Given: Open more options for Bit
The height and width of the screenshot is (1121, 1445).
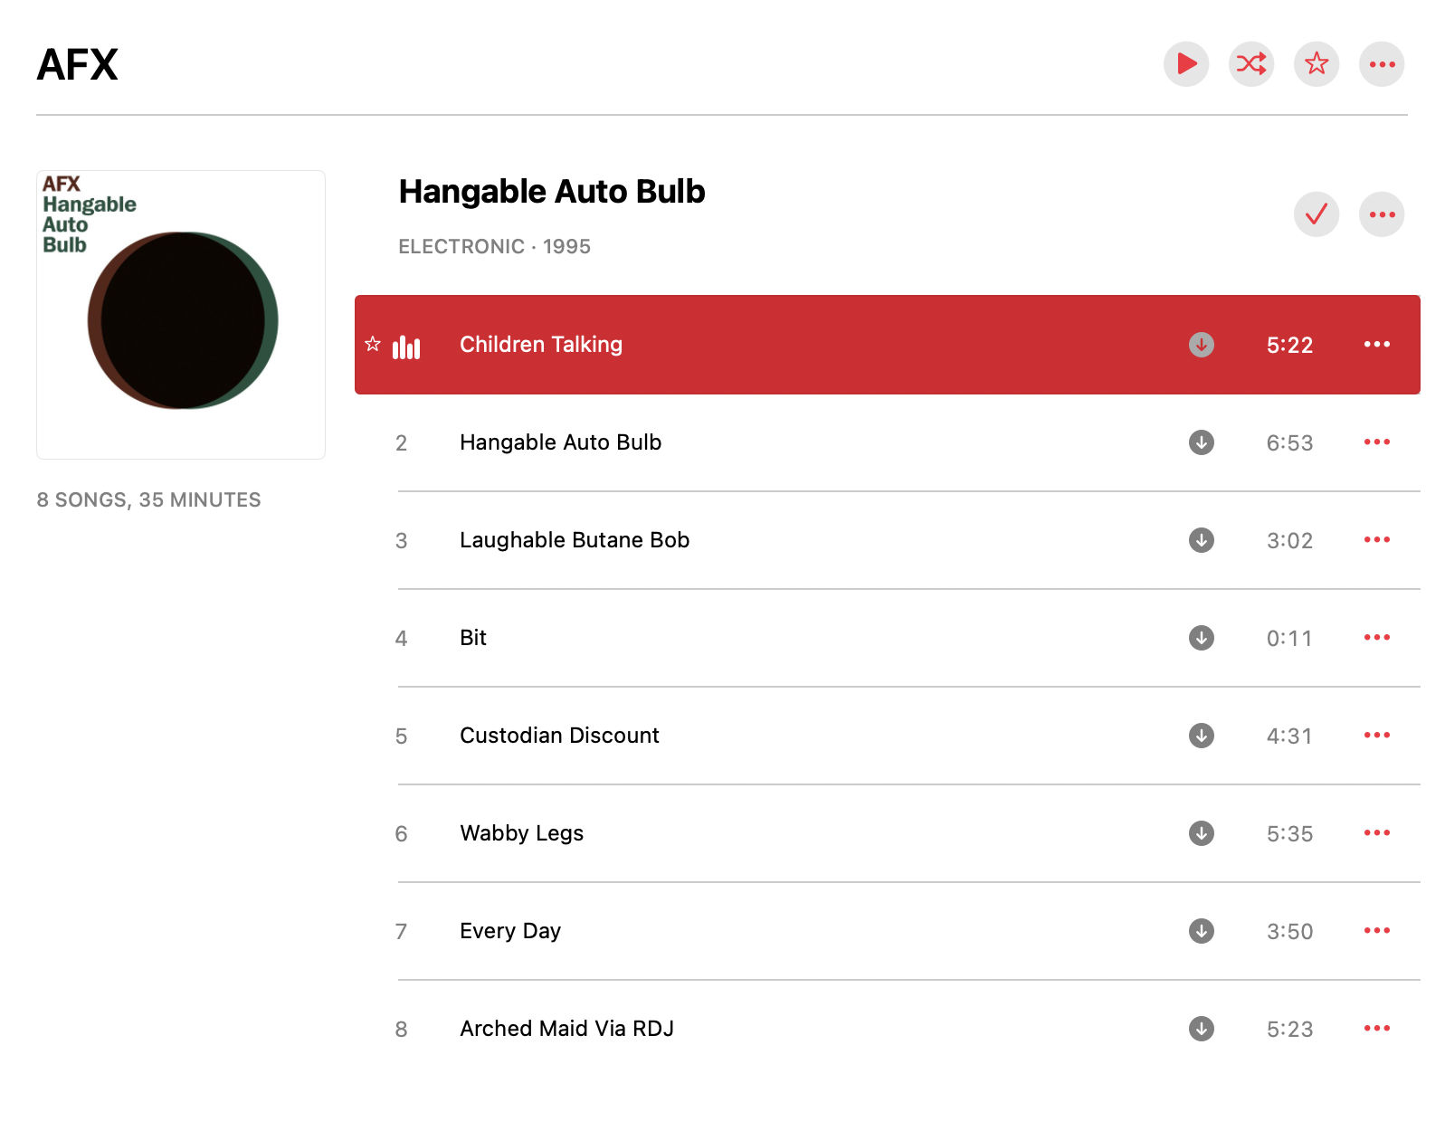Looking at the screenshot, I should (1376, 637).
